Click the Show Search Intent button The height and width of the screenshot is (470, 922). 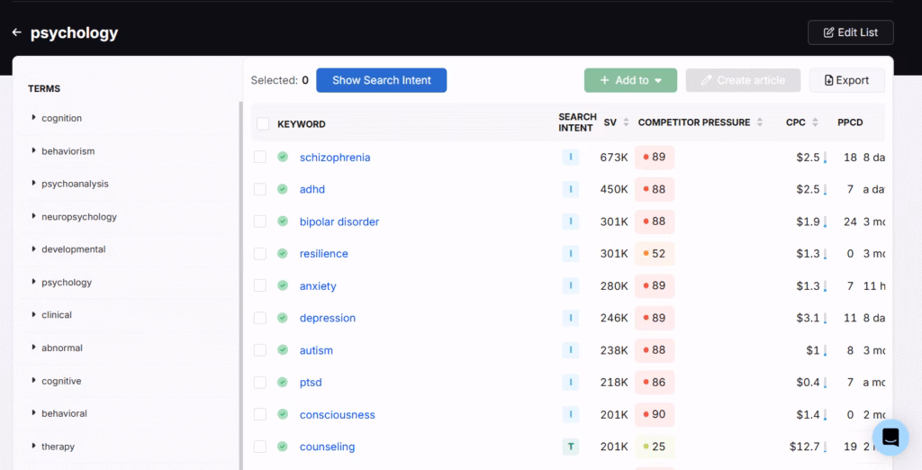tap(381, 80)
